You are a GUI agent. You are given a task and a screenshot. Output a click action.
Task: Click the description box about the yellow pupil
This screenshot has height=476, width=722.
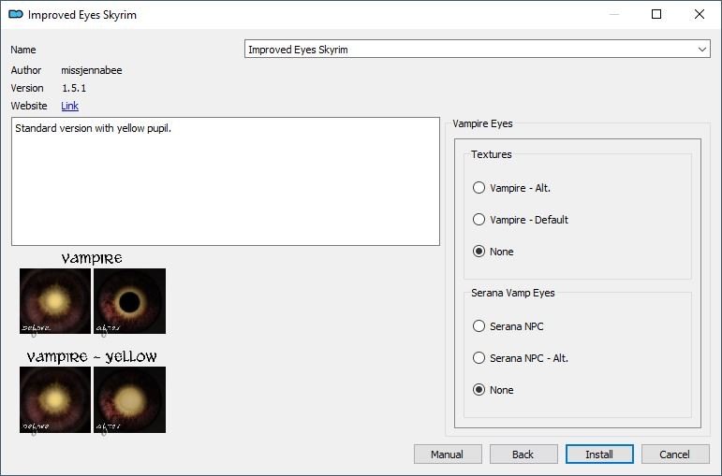226,181
